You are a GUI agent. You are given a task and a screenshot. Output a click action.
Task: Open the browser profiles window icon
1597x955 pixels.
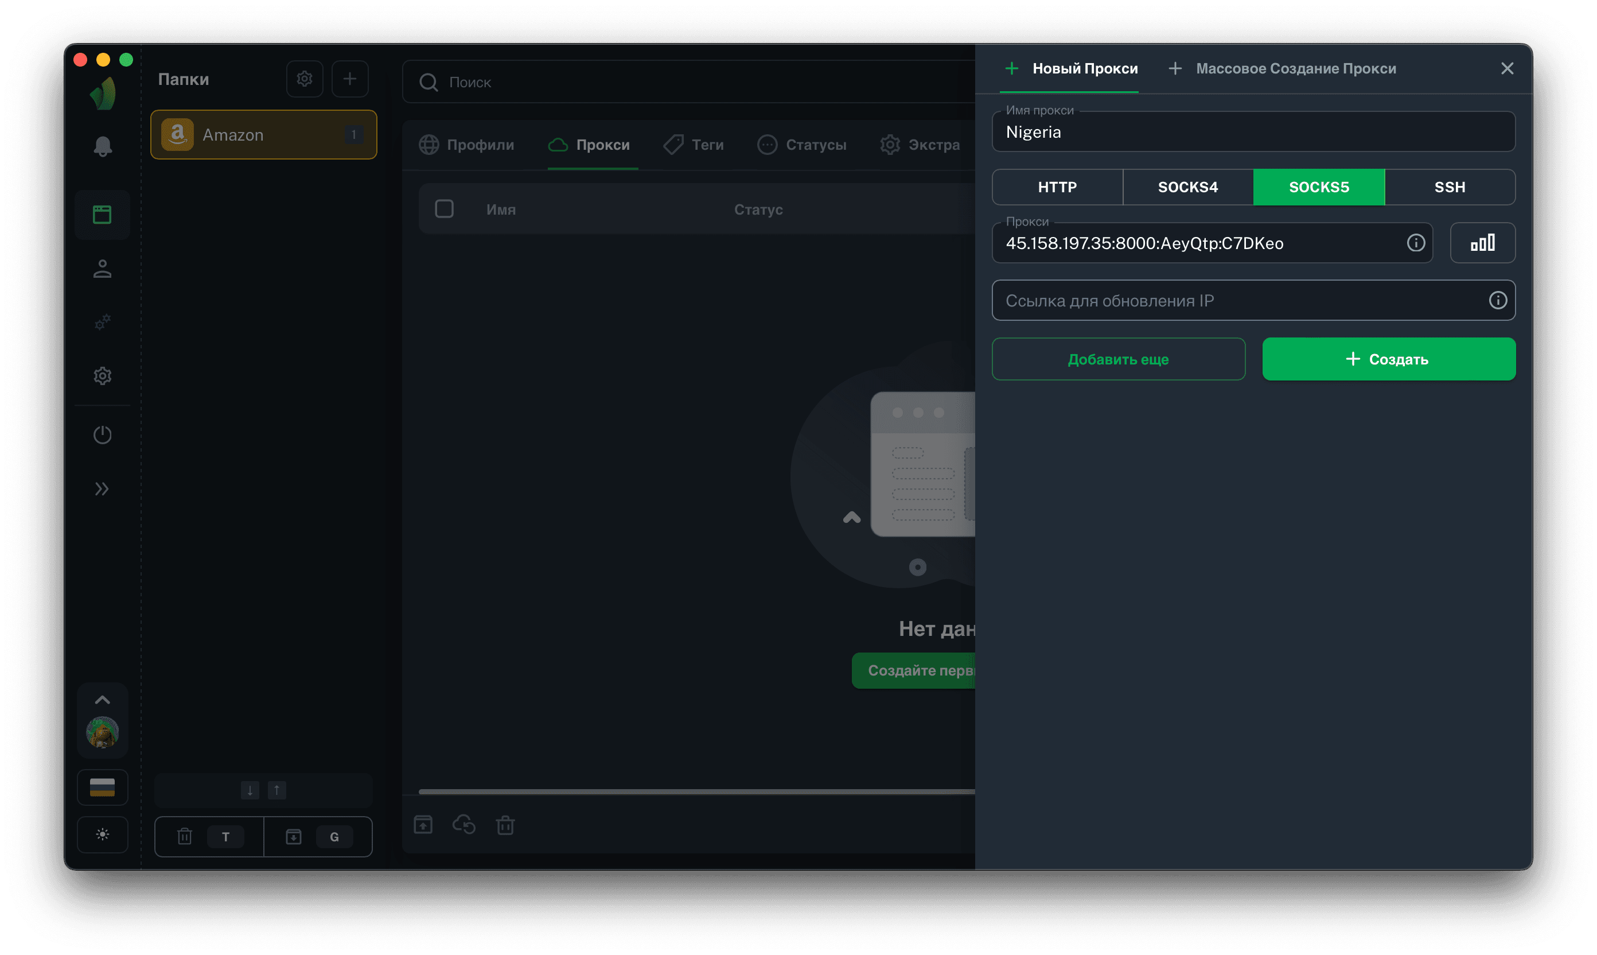tap(102, 214)
